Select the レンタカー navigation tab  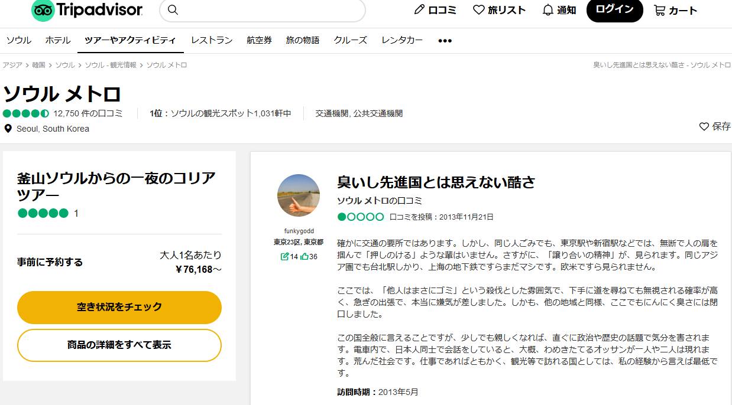point(402,40)
